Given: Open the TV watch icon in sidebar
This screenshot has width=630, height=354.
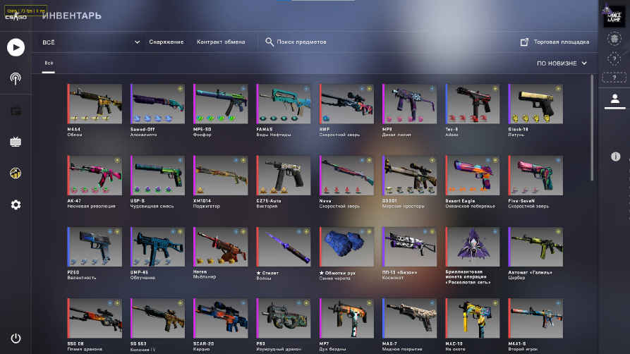Looking at the screenshot, I should point(16,142).
